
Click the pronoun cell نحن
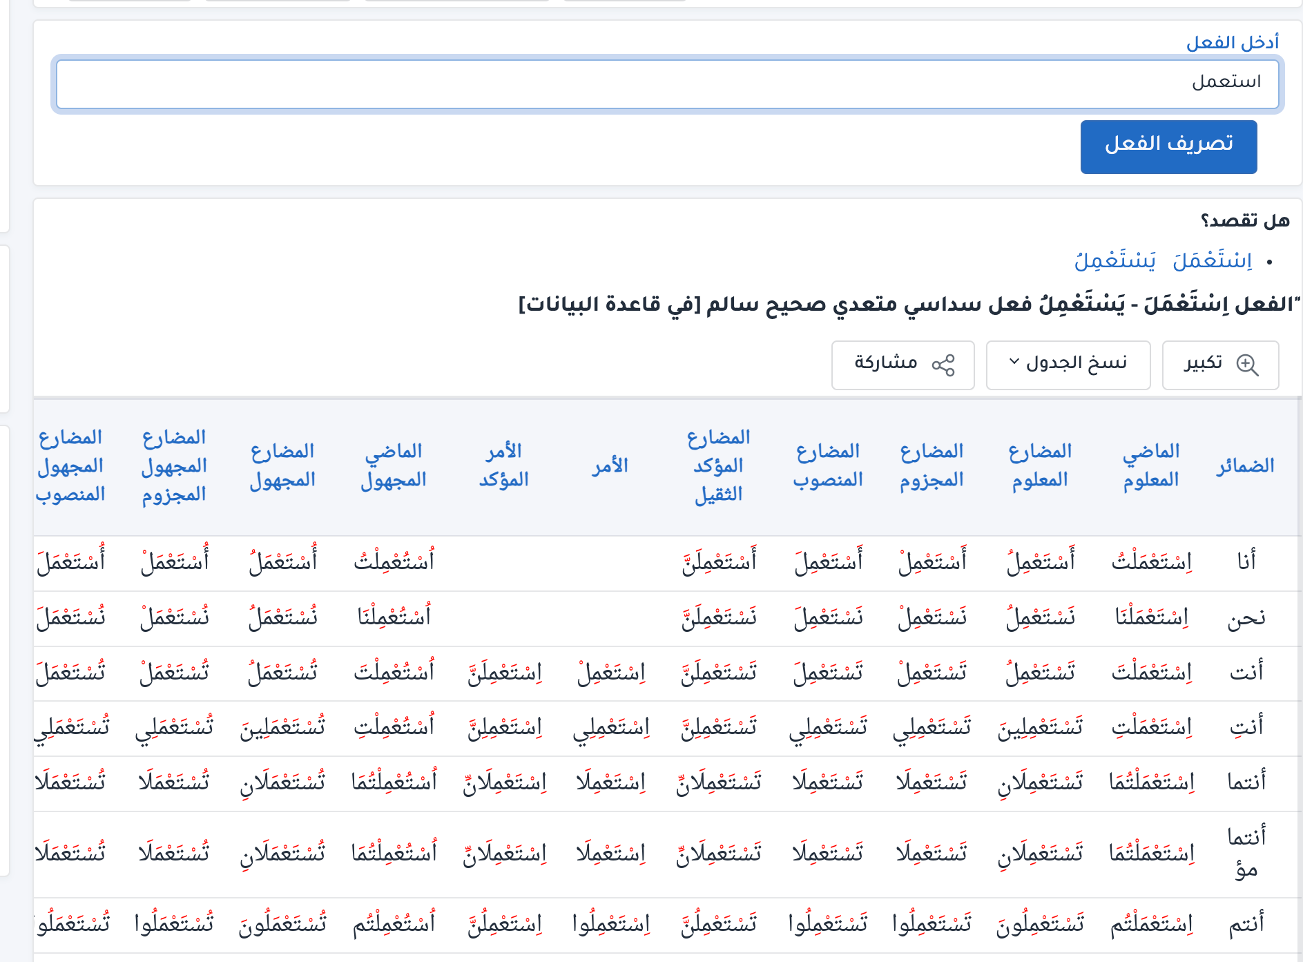[x=1246, y=617]
